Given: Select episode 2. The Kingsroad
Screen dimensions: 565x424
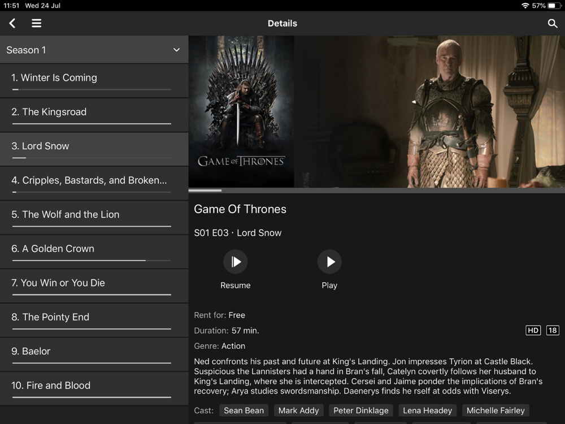Looking at the screenshot, I should [94, 115].
